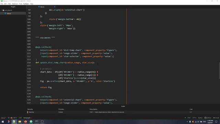Open the taskbar clock and date
220x124 pixels.
[x=210, y=122]
